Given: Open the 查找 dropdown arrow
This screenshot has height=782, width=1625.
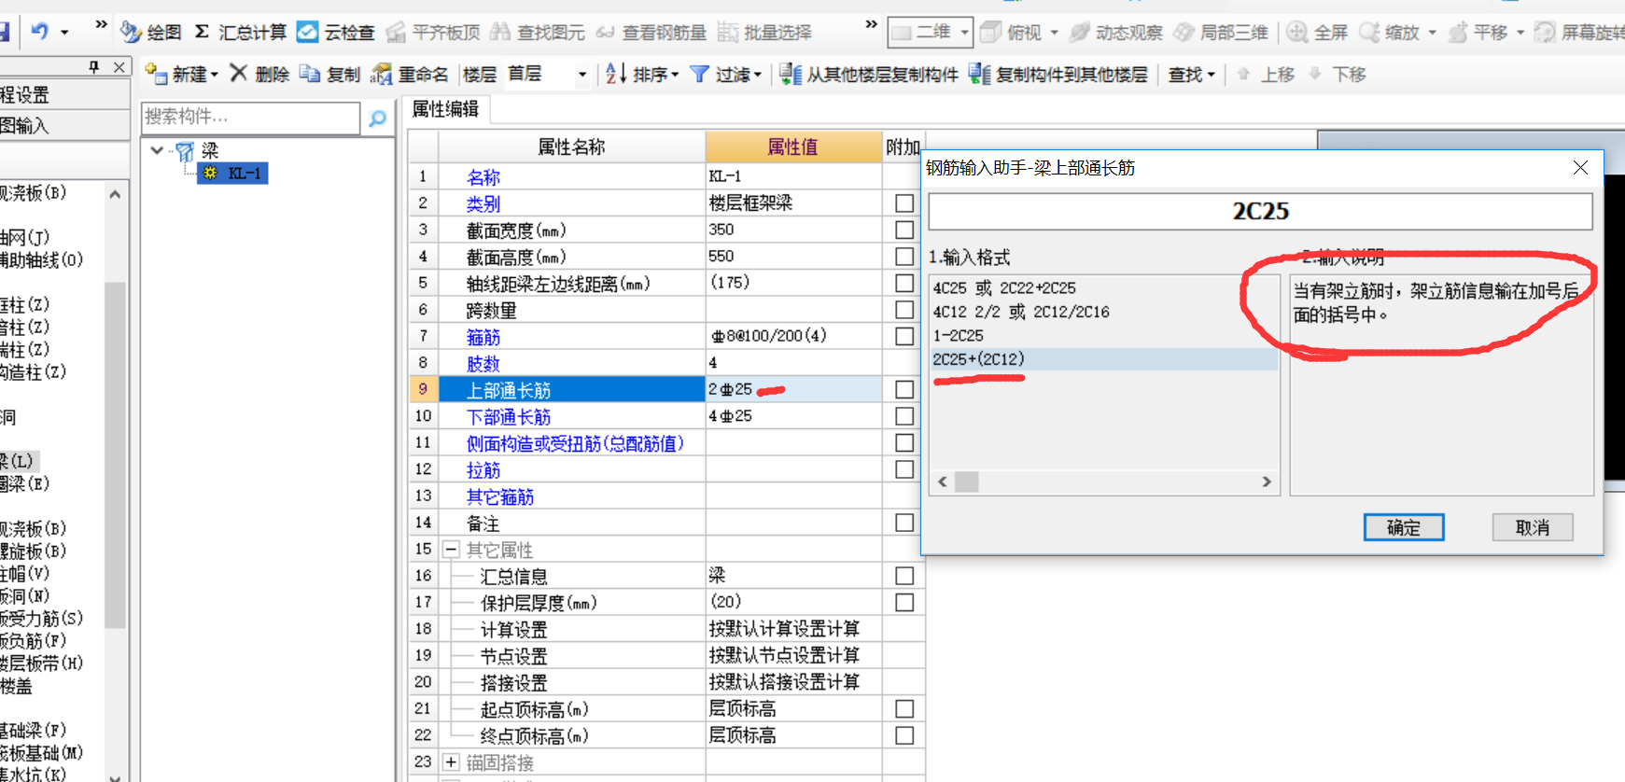Looking at the screenshot, I should [1211, 75].
